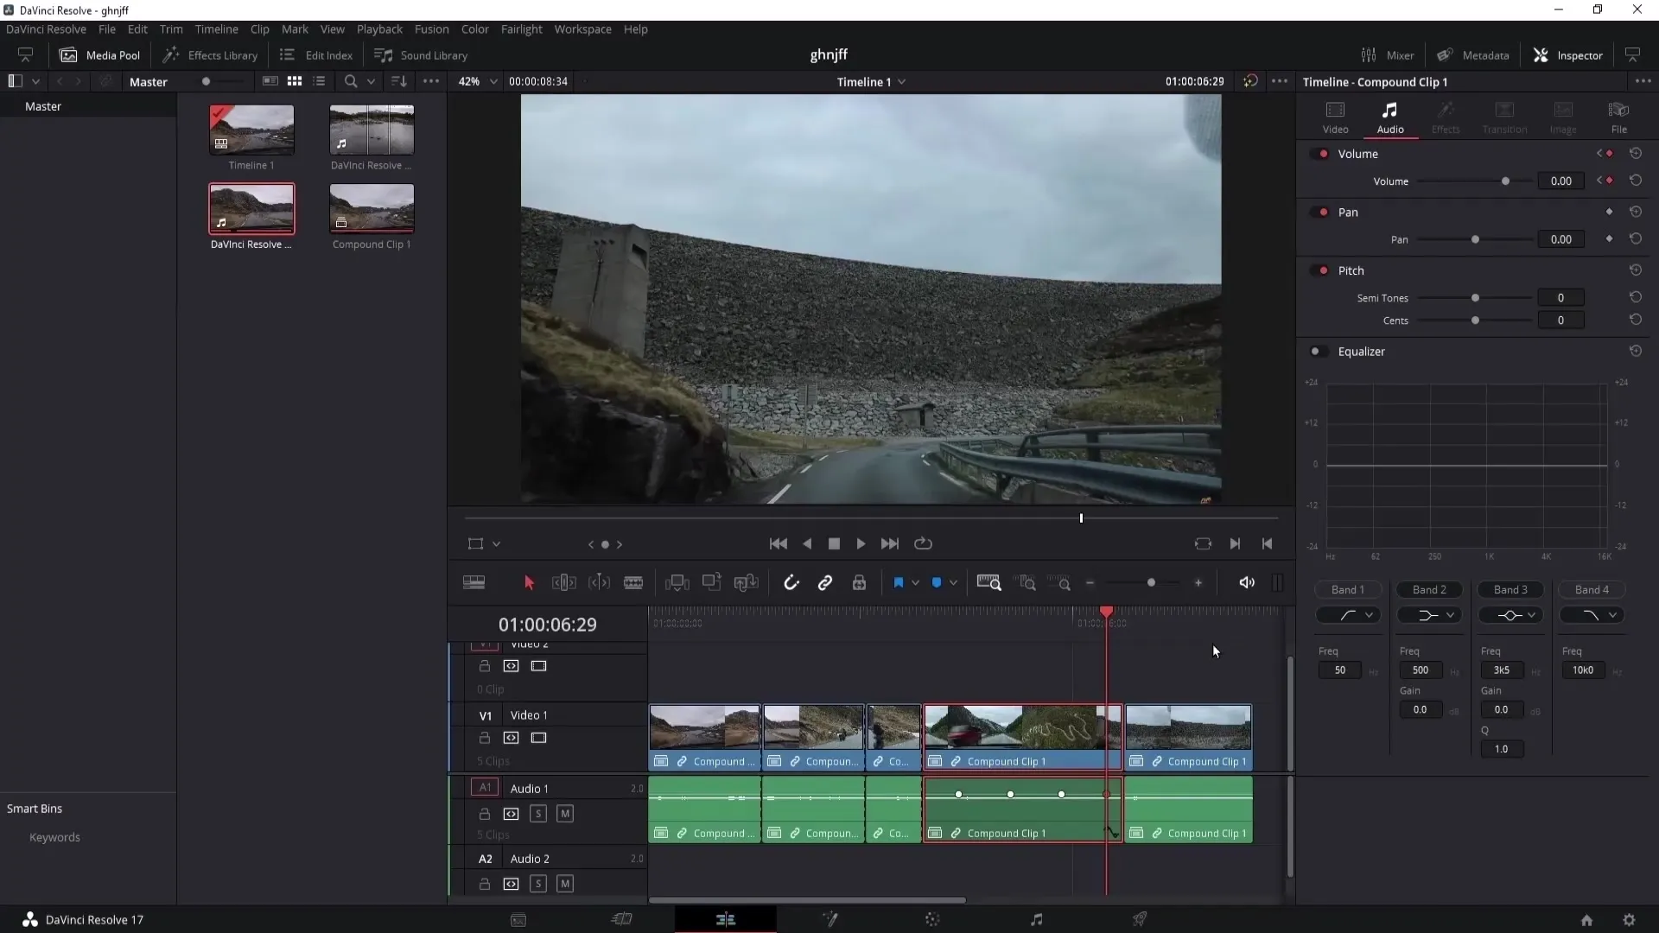
Task: Toggle Volume parameter enable dot
Action: 1324,153
